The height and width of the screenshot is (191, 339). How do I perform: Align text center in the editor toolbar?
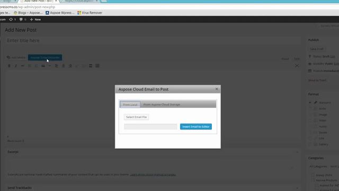tap(64, 66)
